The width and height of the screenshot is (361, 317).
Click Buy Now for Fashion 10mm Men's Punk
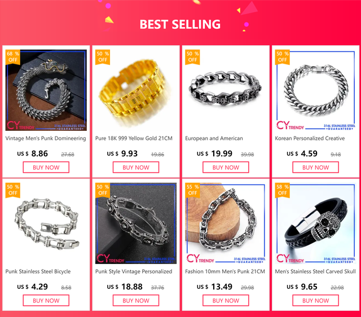click(x=226, y=301)
